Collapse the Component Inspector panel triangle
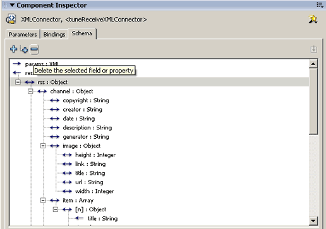326x229 pixels. [13, 5]
